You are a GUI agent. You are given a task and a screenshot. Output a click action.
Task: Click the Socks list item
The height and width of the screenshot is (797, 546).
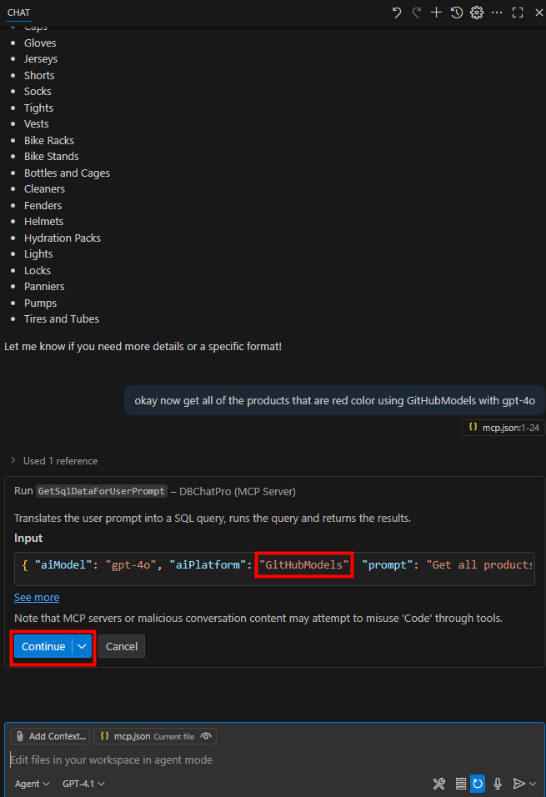[38, 92]
